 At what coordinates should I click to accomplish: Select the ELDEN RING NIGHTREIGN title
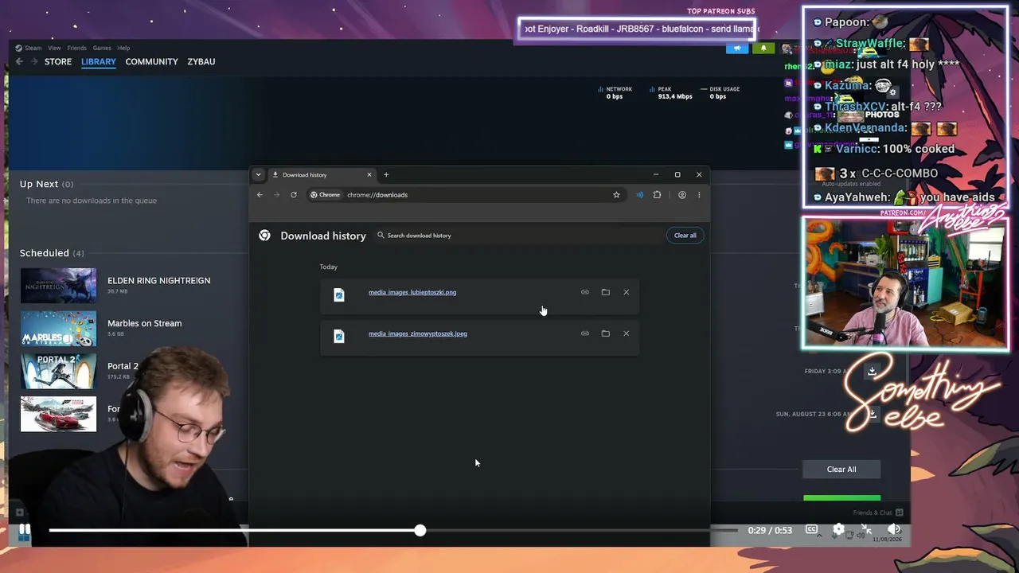pyautogui.click(x=159, y=281)
